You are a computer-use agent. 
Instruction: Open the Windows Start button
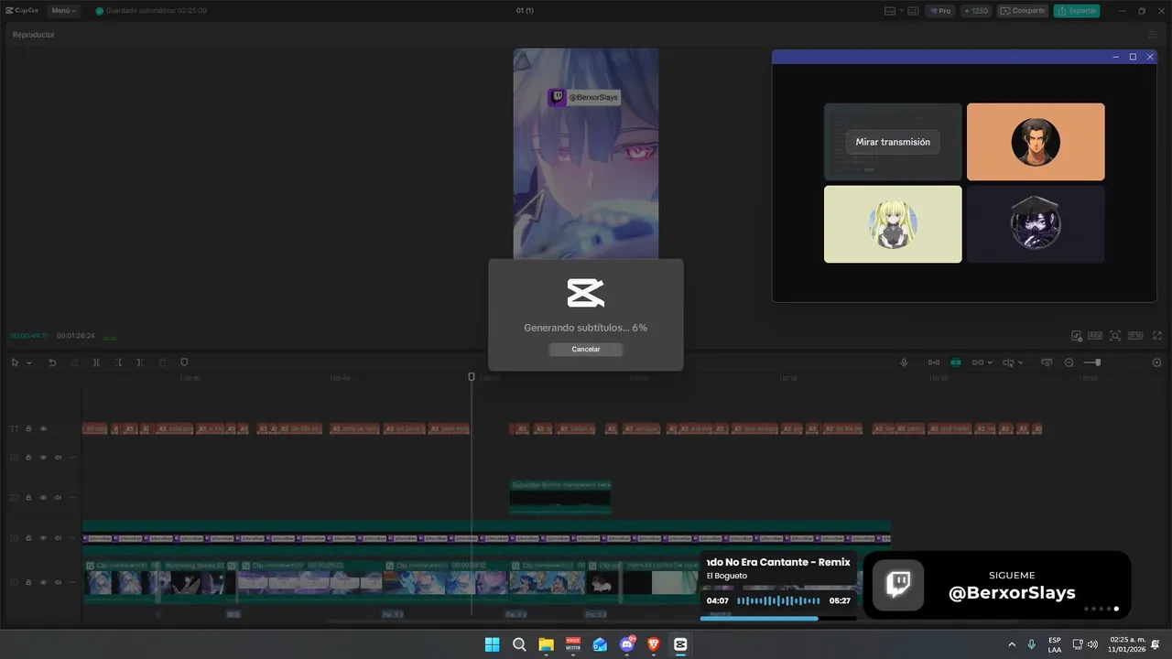coord(492,644)
